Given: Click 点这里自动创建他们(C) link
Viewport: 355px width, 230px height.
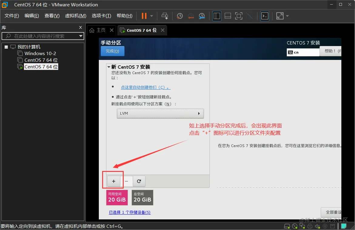Looking at the screenshot, I should (146, 87).
